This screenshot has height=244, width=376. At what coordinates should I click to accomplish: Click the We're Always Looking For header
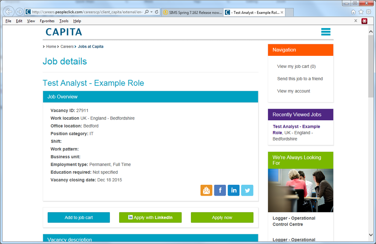tap(300, 160)
